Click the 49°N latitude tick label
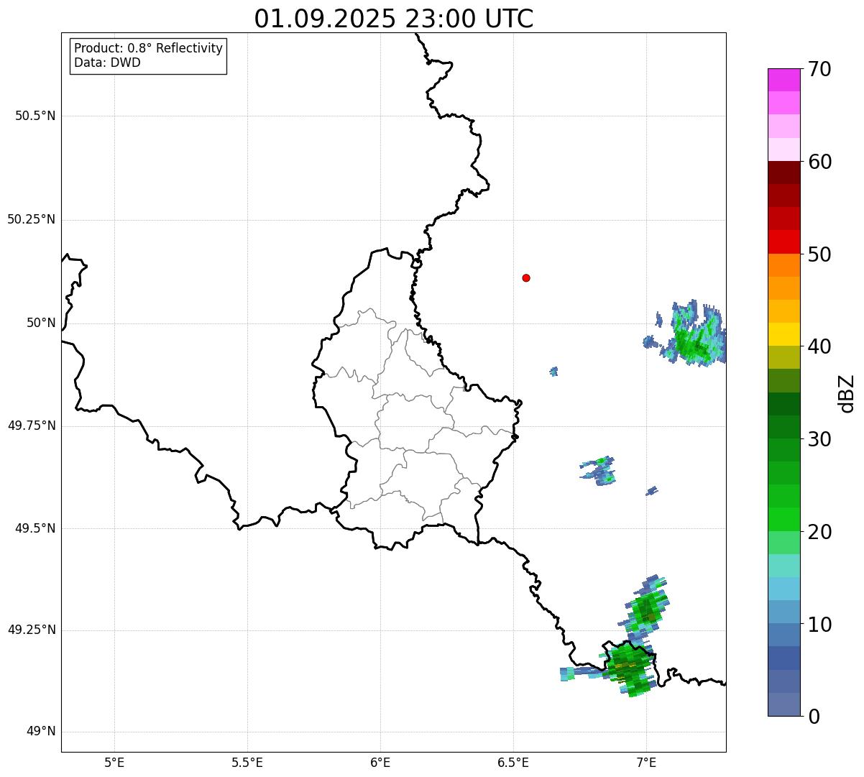 40,732
